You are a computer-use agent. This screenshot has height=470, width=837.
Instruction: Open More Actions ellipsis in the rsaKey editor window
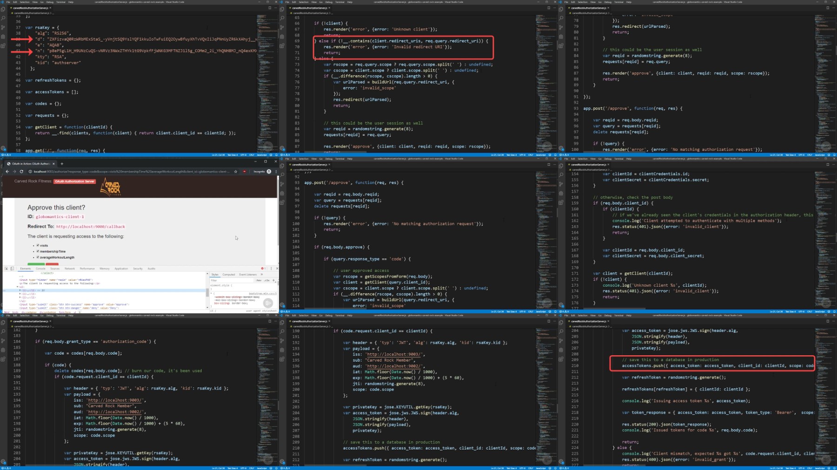pyautogui.click(x=275, y=8)
